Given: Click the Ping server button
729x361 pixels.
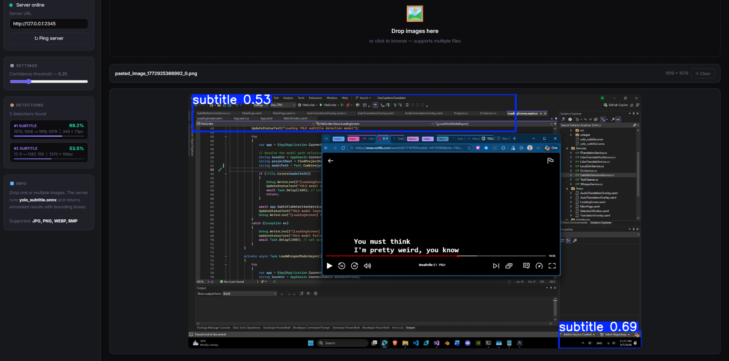Looking at the screenshot, I should 49,38.
